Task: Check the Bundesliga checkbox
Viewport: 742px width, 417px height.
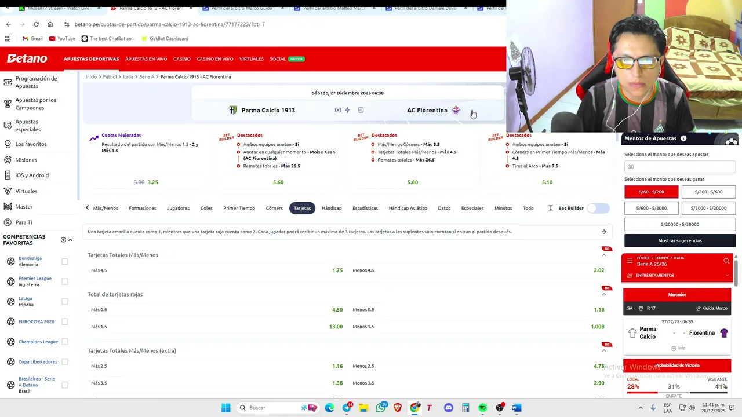Action: 65,262
